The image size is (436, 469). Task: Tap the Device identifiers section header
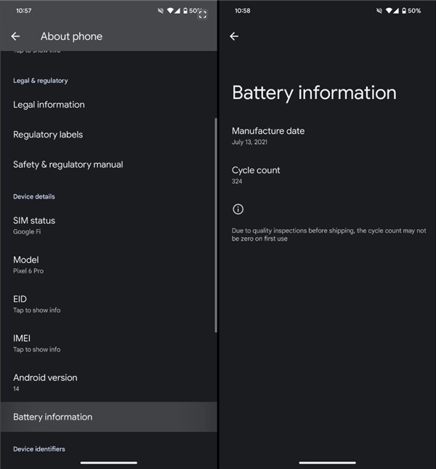coord(39,449)
